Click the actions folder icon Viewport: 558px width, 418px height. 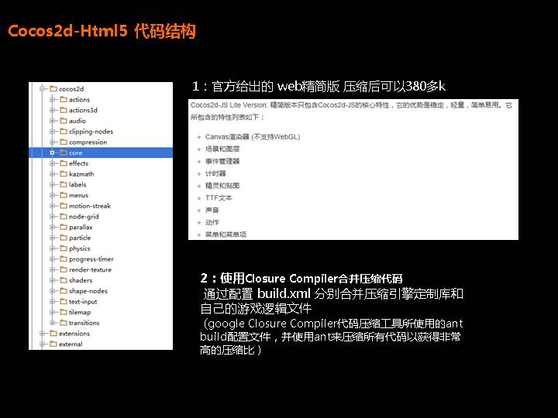coord(63,100)
